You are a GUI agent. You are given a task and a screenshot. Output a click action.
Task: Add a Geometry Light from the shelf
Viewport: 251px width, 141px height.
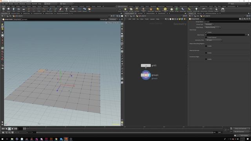[143, 9]
